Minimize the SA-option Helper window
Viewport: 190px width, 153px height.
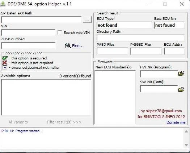pos(149,4)
